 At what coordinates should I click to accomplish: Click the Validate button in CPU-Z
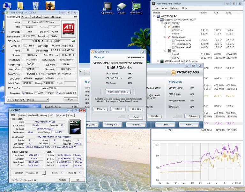(62, 180)
